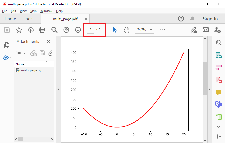Activate the Selection arrow tool

[115, 30]
